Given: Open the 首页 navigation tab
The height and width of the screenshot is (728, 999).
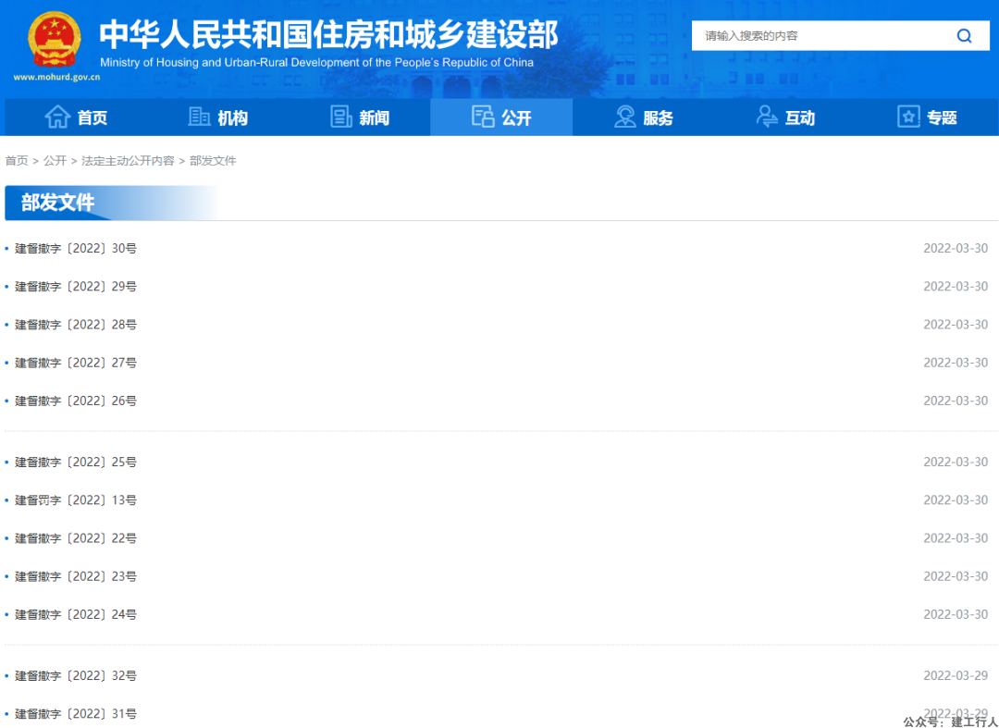Looking at the screenshot, I should point(75,117).
